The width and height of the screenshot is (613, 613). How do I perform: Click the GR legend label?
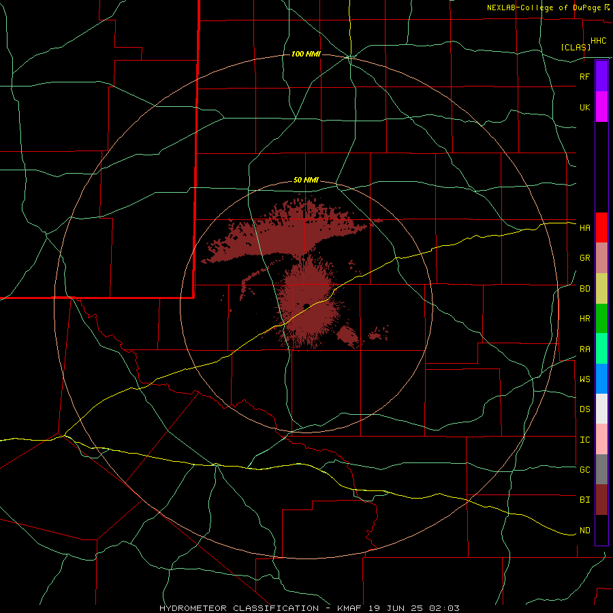tap(584, 258)
